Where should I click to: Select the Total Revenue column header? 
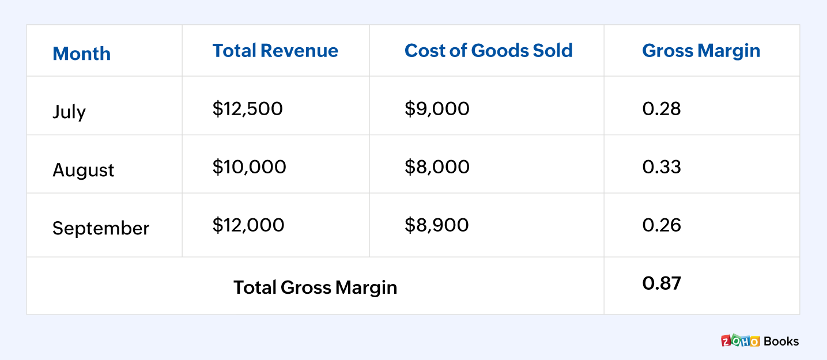click(275, 51)
